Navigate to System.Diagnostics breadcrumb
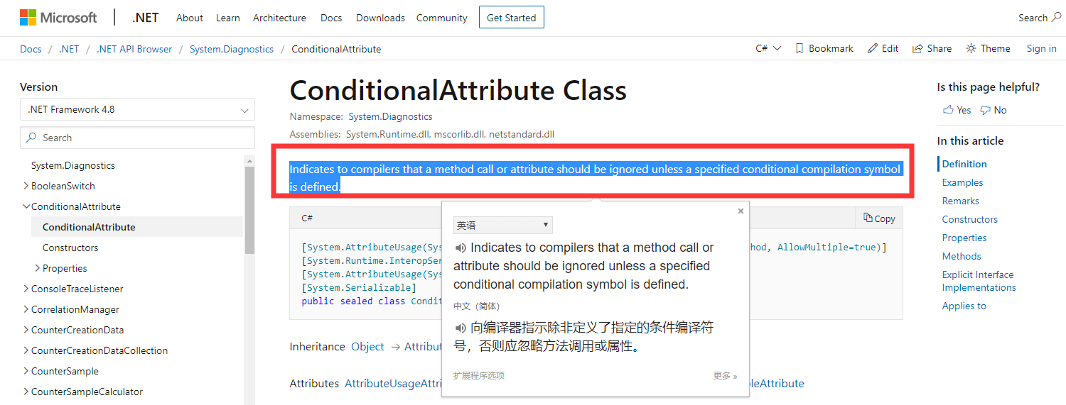 coord(232,49)
